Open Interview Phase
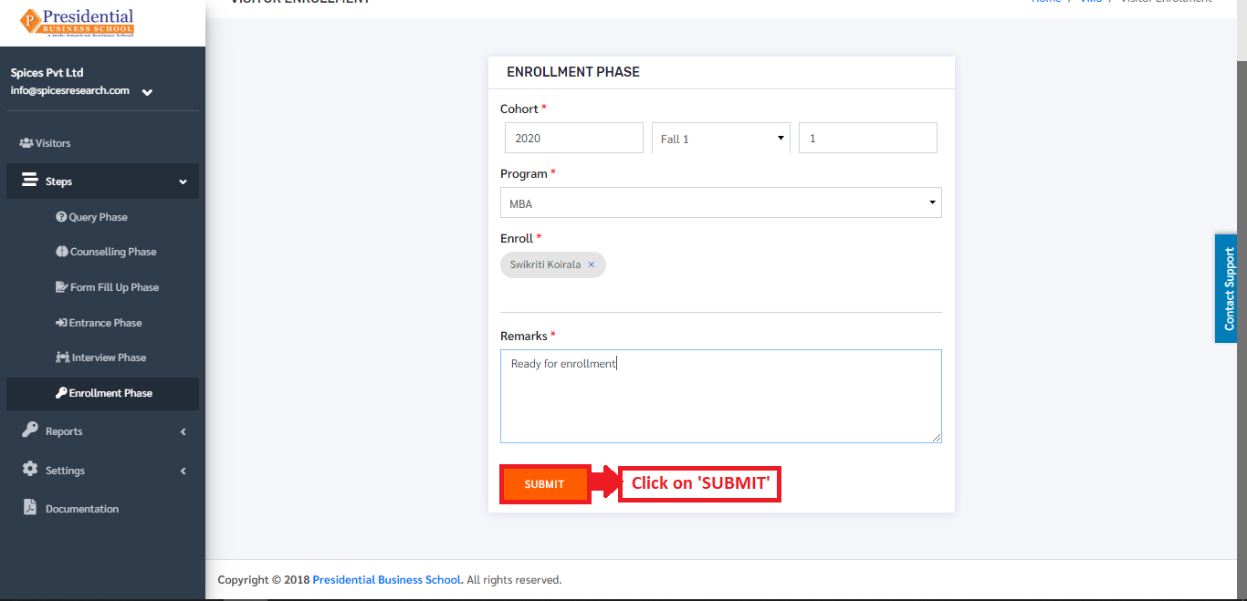1247x601 pixels. (102, 357)
